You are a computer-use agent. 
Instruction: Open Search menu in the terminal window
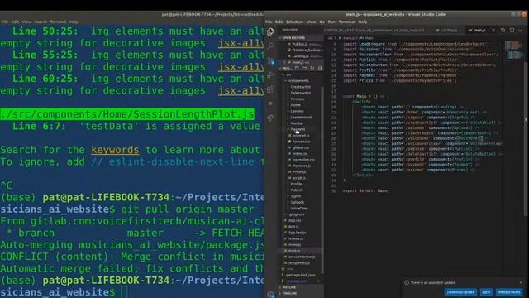41,22
